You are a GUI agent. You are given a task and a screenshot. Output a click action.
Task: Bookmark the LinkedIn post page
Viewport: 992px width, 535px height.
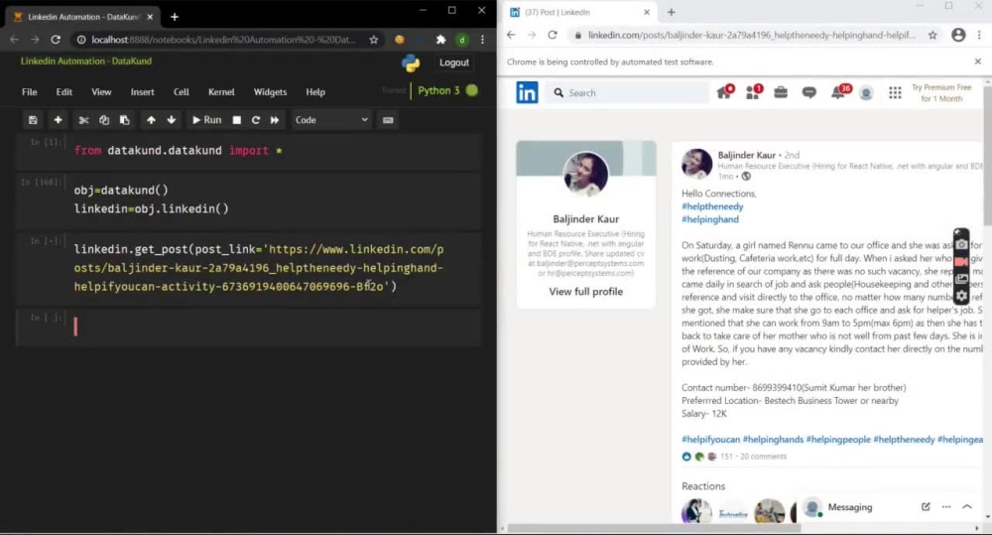pos(932,35)
